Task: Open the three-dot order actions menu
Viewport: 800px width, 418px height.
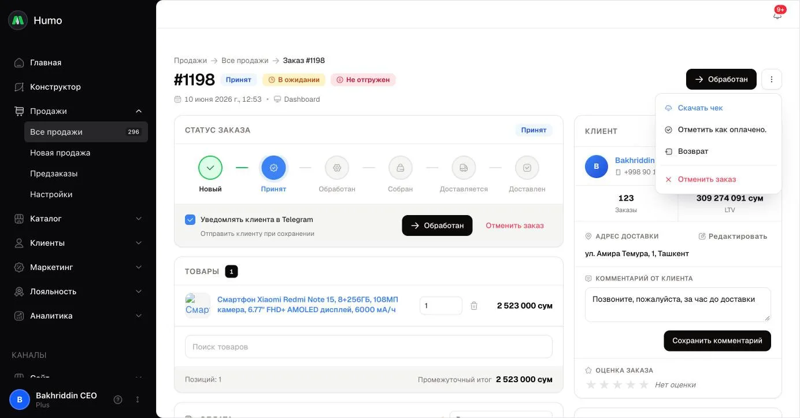Action: point(772,79)
